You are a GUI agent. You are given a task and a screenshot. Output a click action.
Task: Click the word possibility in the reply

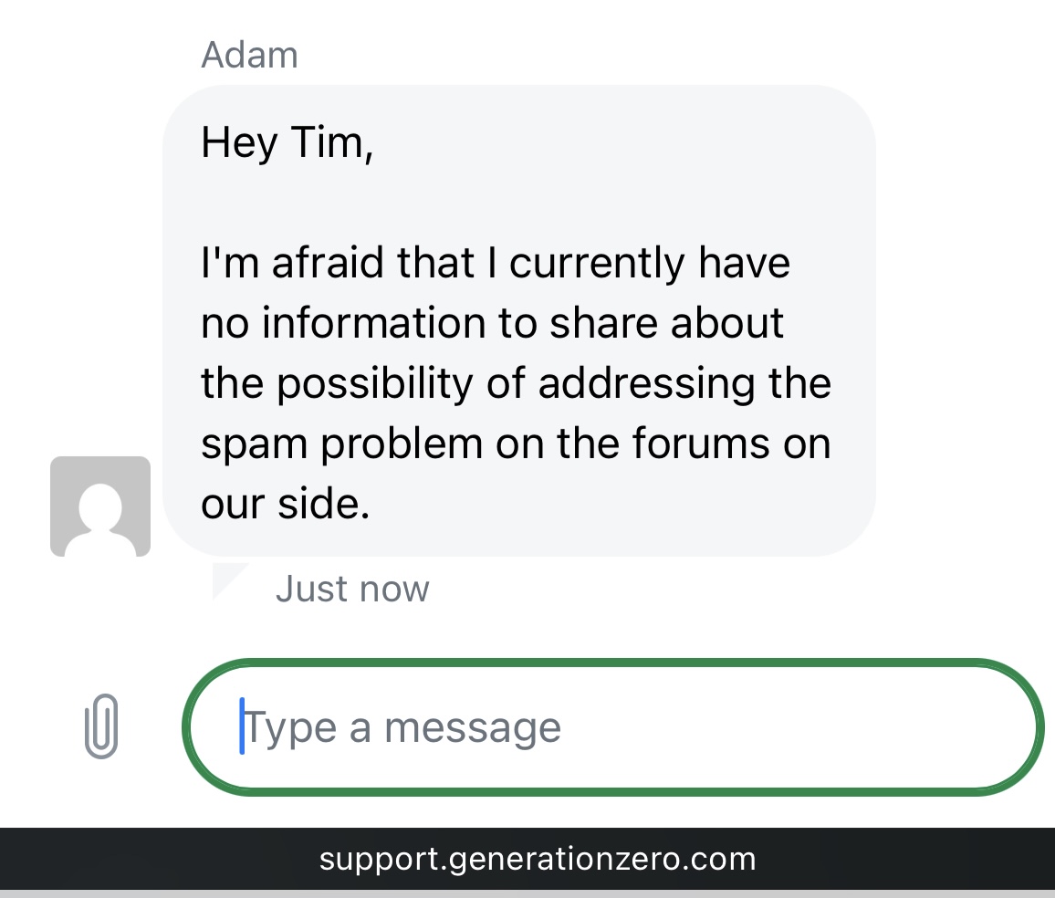coord(375,384)
